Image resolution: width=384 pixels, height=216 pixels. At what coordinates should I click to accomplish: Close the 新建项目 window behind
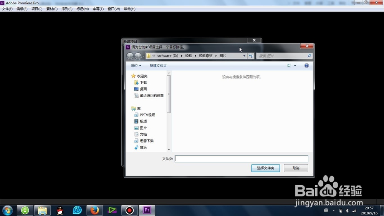254,40
